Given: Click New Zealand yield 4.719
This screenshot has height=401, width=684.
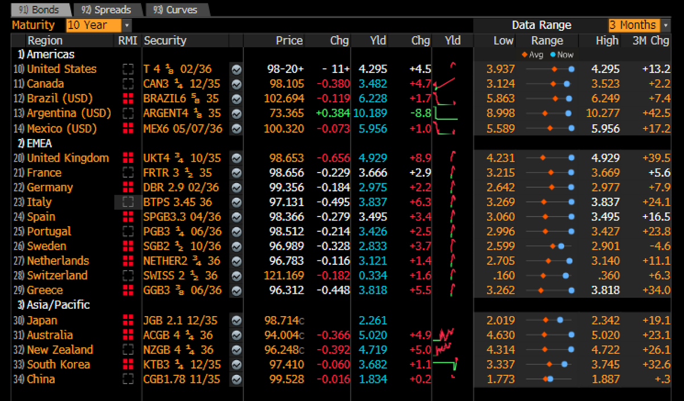Looking at the screenshot, I should click(373, 350).
